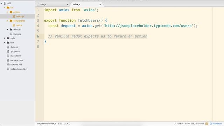
Task: Click file icon of src-level index.js
Action: coord(11,34)
